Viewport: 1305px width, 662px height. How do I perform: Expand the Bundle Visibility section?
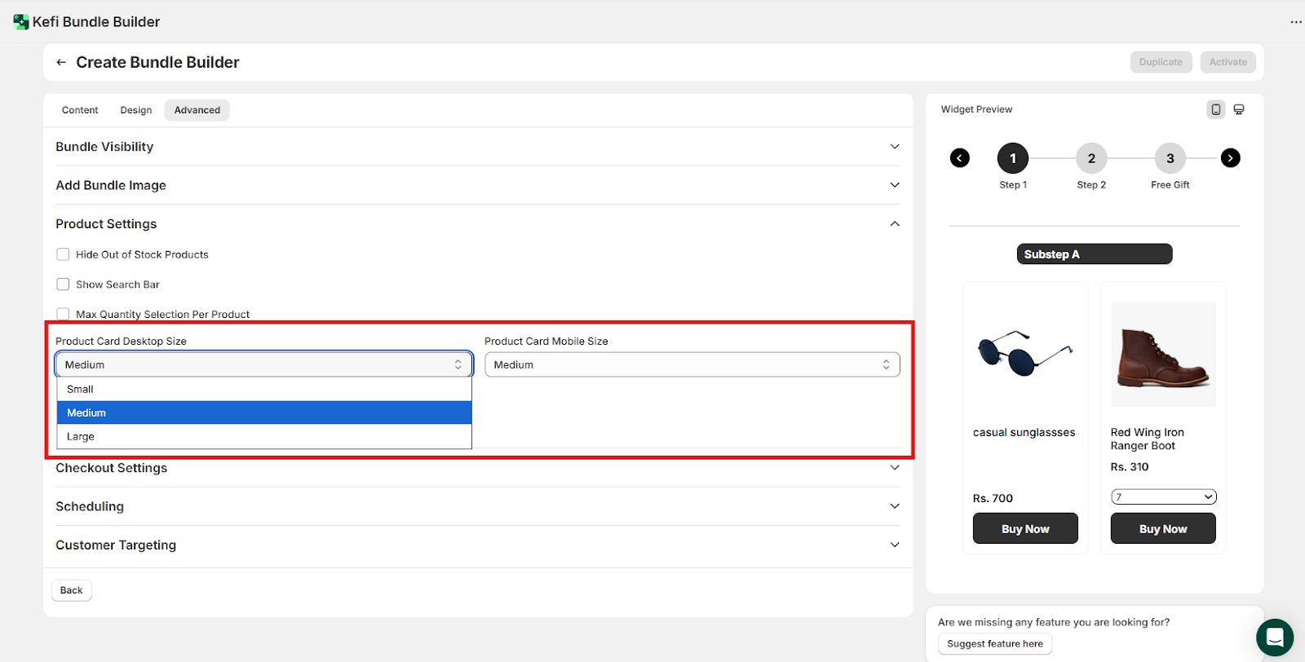477,147
